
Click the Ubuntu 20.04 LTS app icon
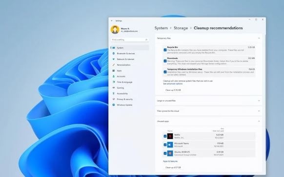pyautogui.click(x=170, y=153)
